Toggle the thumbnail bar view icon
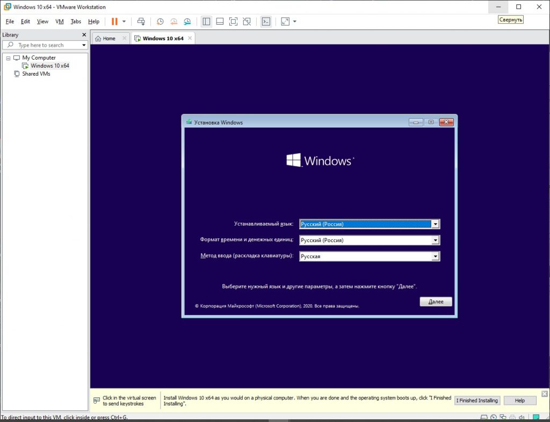 pos(220,21)
